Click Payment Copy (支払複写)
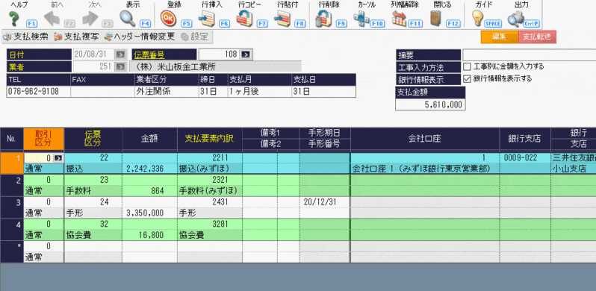Image resolution: width=596 pixels, height=291 pixels. (76, 37)
